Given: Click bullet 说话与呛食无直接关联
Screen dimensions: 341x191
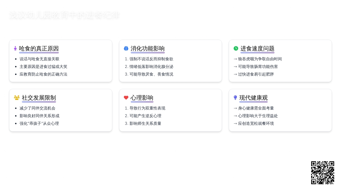Looking at the screenshot, I should point(39,59).
